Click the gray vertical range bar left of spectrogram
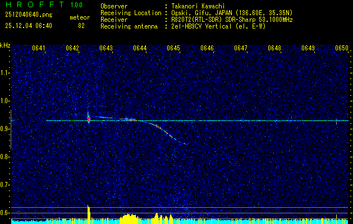The width and height of the screenshot is (353, 224). (x=11, y=129)
